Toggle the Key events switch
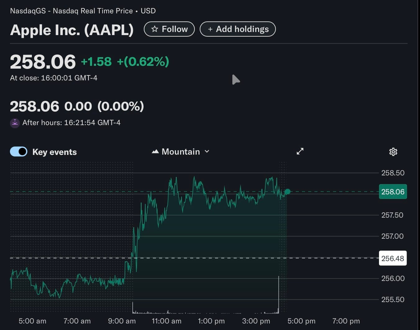The height and width of the screenshot is (330, 420). click(x=19, y=151)
